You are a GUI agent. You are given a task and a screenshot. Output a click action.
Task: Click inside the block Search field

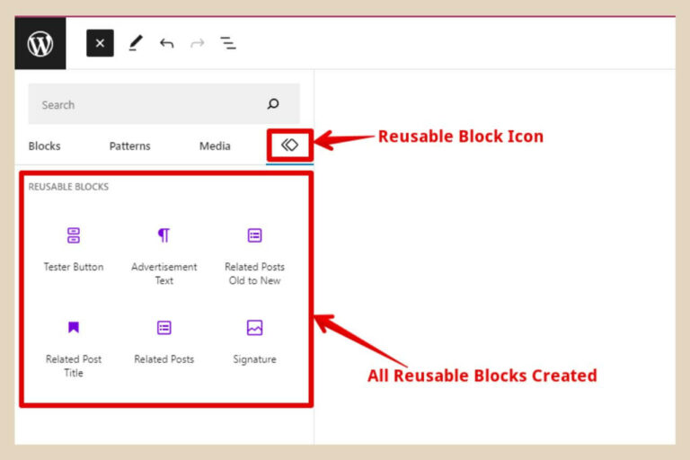[x=144, y=105]
